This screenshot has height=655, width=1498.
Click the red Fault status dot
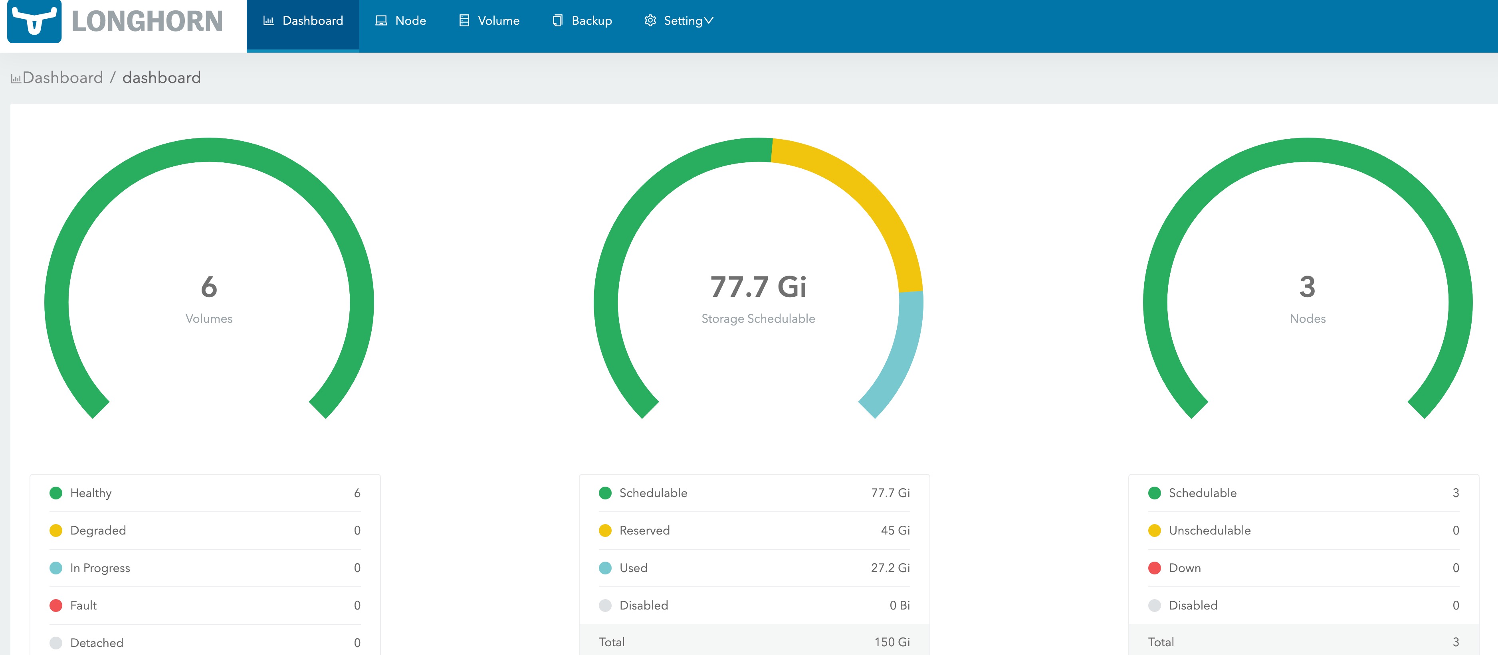[x=56, y=606]
